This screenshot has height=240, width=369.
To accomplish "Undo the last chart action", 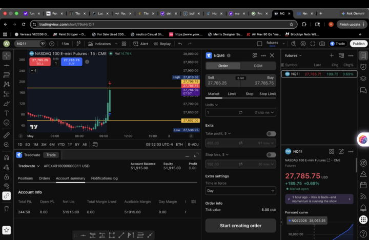I will (180, 44).
